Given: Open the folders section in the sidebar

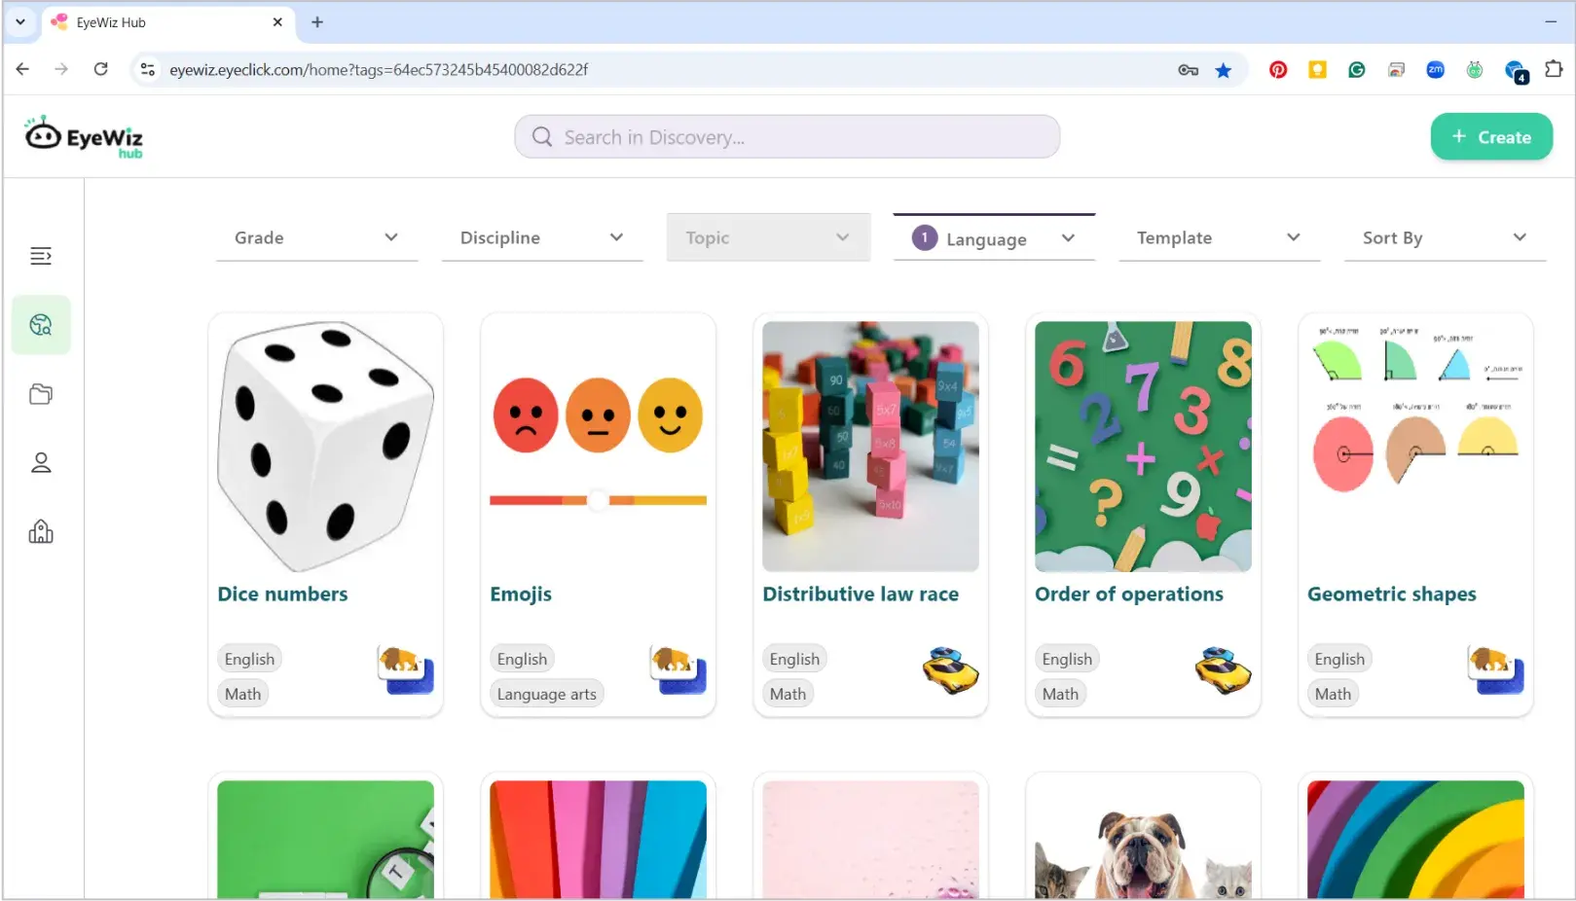Looking at the screenshot, I should click(x=40, y=393).
